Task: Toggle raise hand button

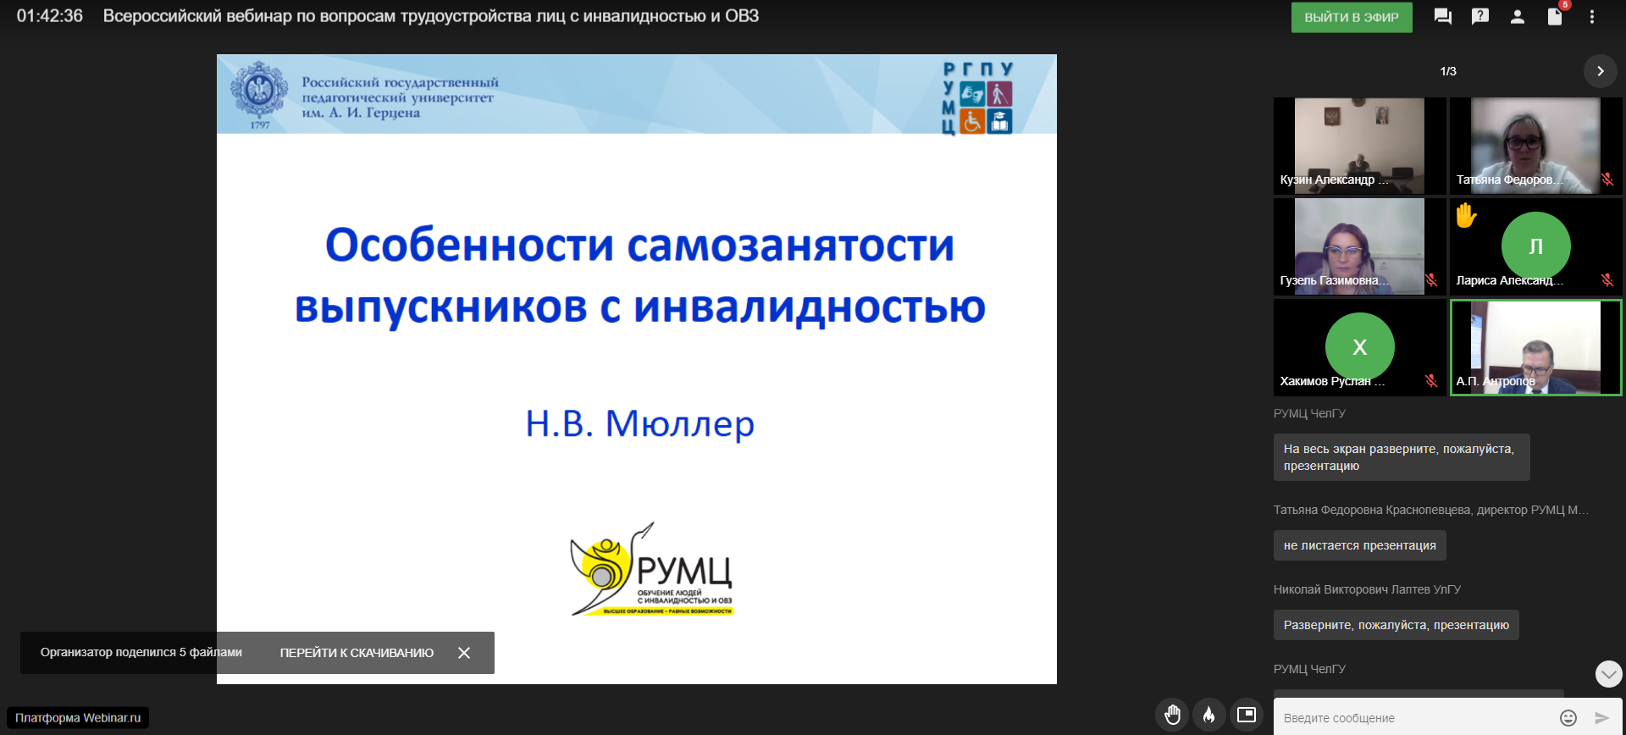Action: point(1172,715)
